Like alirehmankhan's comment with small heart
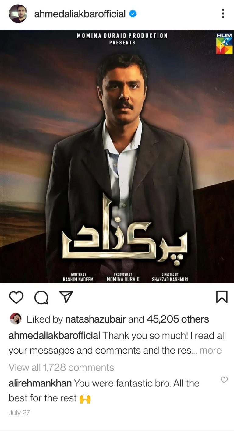This screenshot has height=434, width=234. click(224, 380)
